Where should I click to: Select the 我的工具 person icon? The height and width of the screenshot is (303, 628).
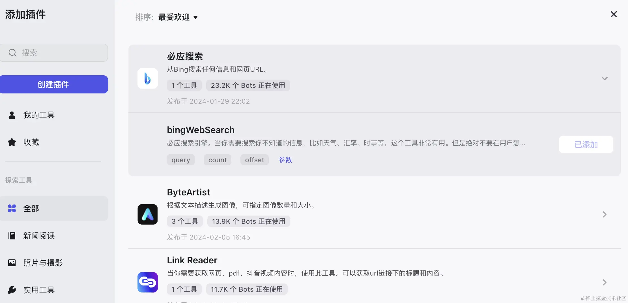12,115
